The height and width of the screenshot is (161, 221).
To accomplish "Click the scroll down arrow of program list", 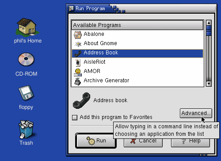I will coord(209,84).
